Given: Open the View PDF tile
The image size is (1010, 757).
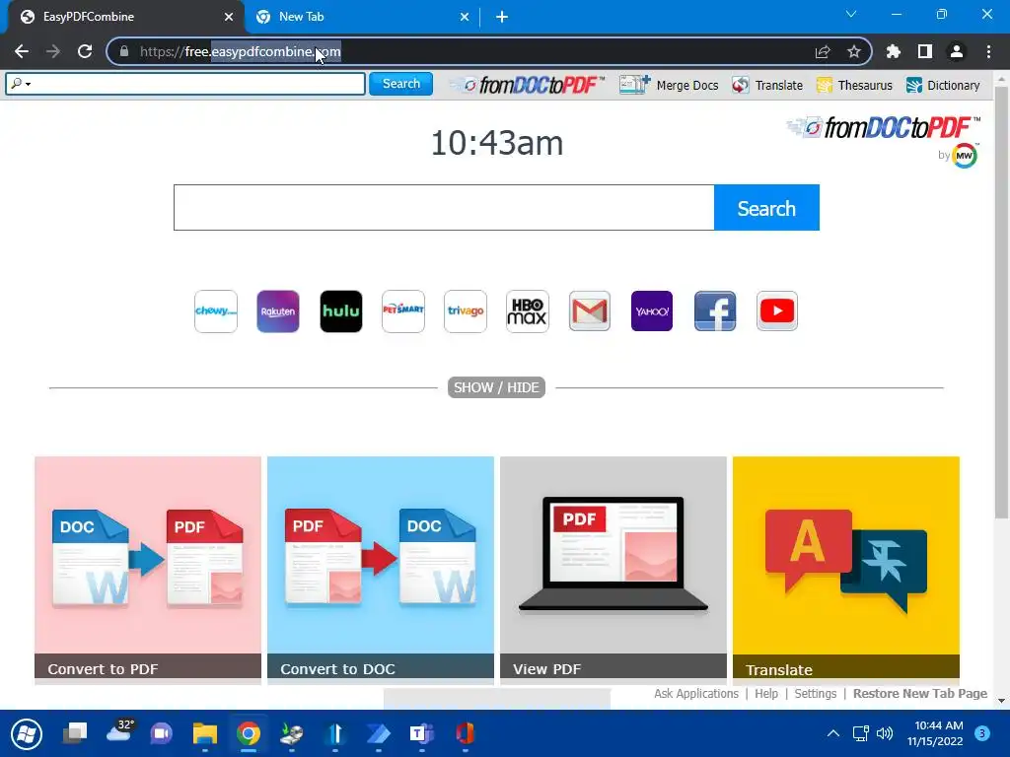Looking at the screenshot, I should tap(613, 568).
